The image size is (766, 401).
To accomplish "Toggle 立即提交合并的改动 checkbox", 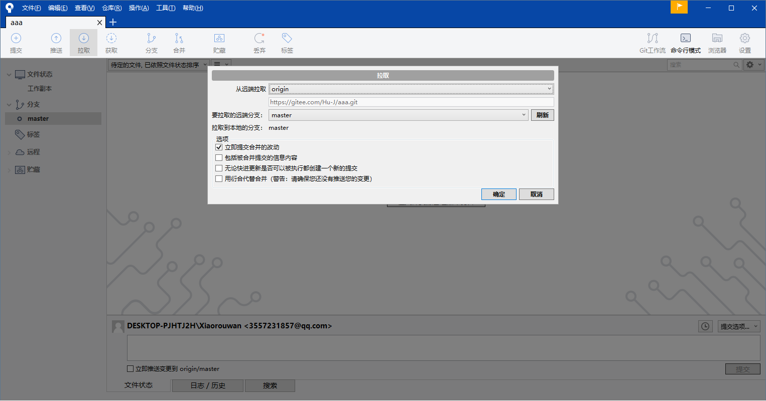I will pyautogui.click(x=219, y=147).
